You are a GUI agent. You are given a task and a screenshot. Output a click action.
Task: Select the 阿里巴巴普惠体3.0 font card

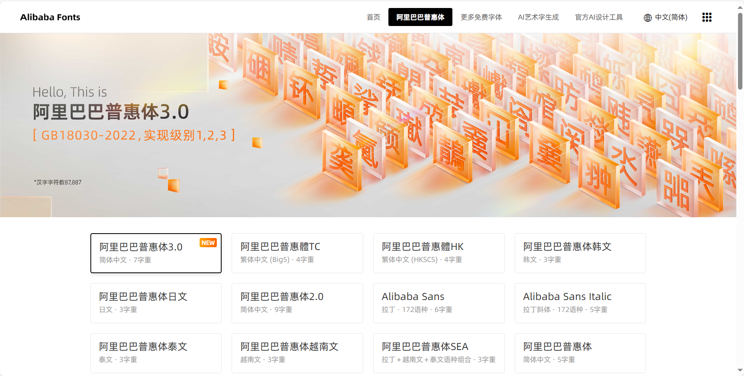click(156, 253)
